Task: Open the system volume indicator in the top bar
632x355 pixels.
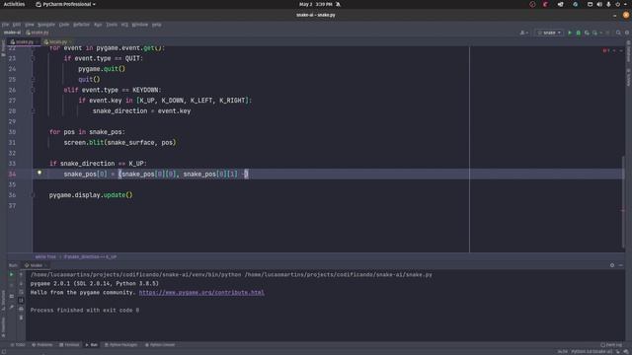Action: tap(599, 4)
